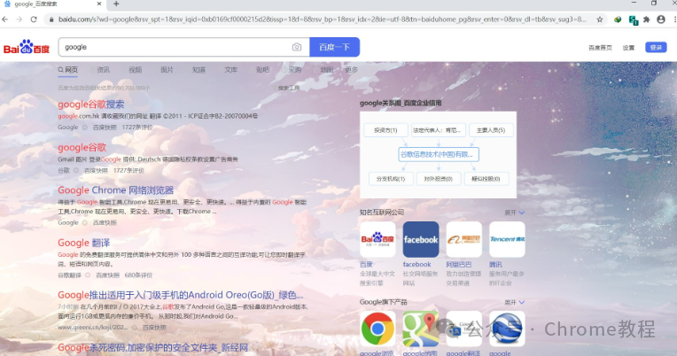677x356 pixels.
Task: Switch to the 贴吧 tab
Action: pyautogui.click(x=263, y=70)
